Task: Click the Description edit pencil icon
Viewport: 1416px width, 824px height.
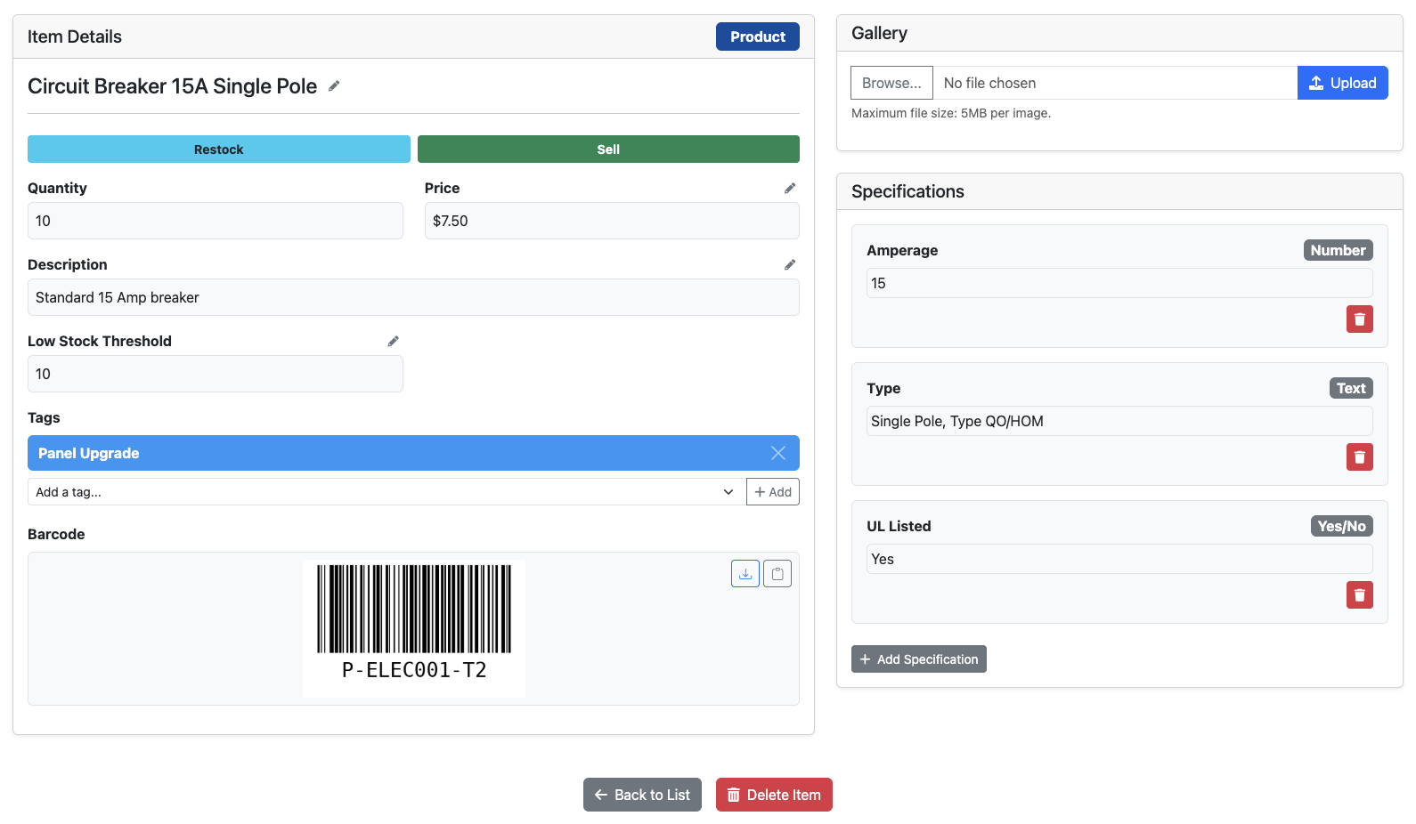Action: point(790,264)
